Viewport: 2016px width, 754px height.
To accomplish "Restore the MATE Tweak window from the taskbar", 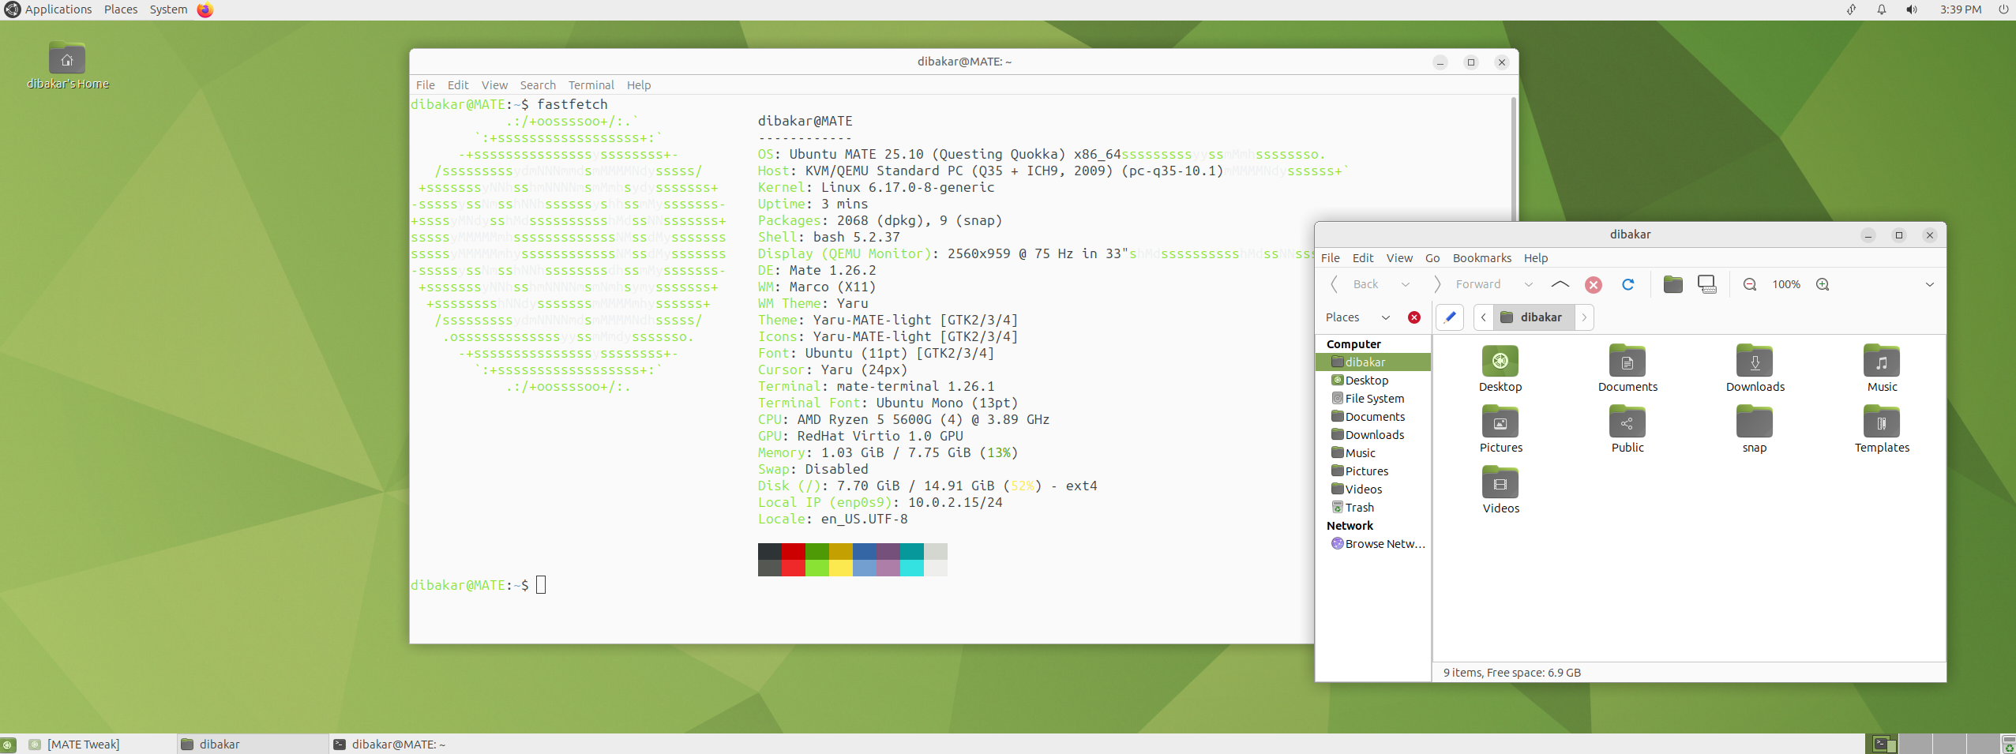I will (83, 744).
